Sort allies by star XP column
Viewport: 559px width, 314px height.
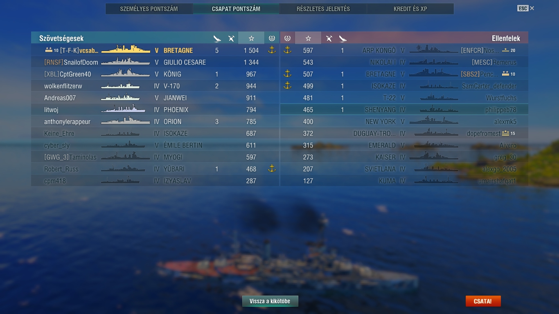pos(251,38)
